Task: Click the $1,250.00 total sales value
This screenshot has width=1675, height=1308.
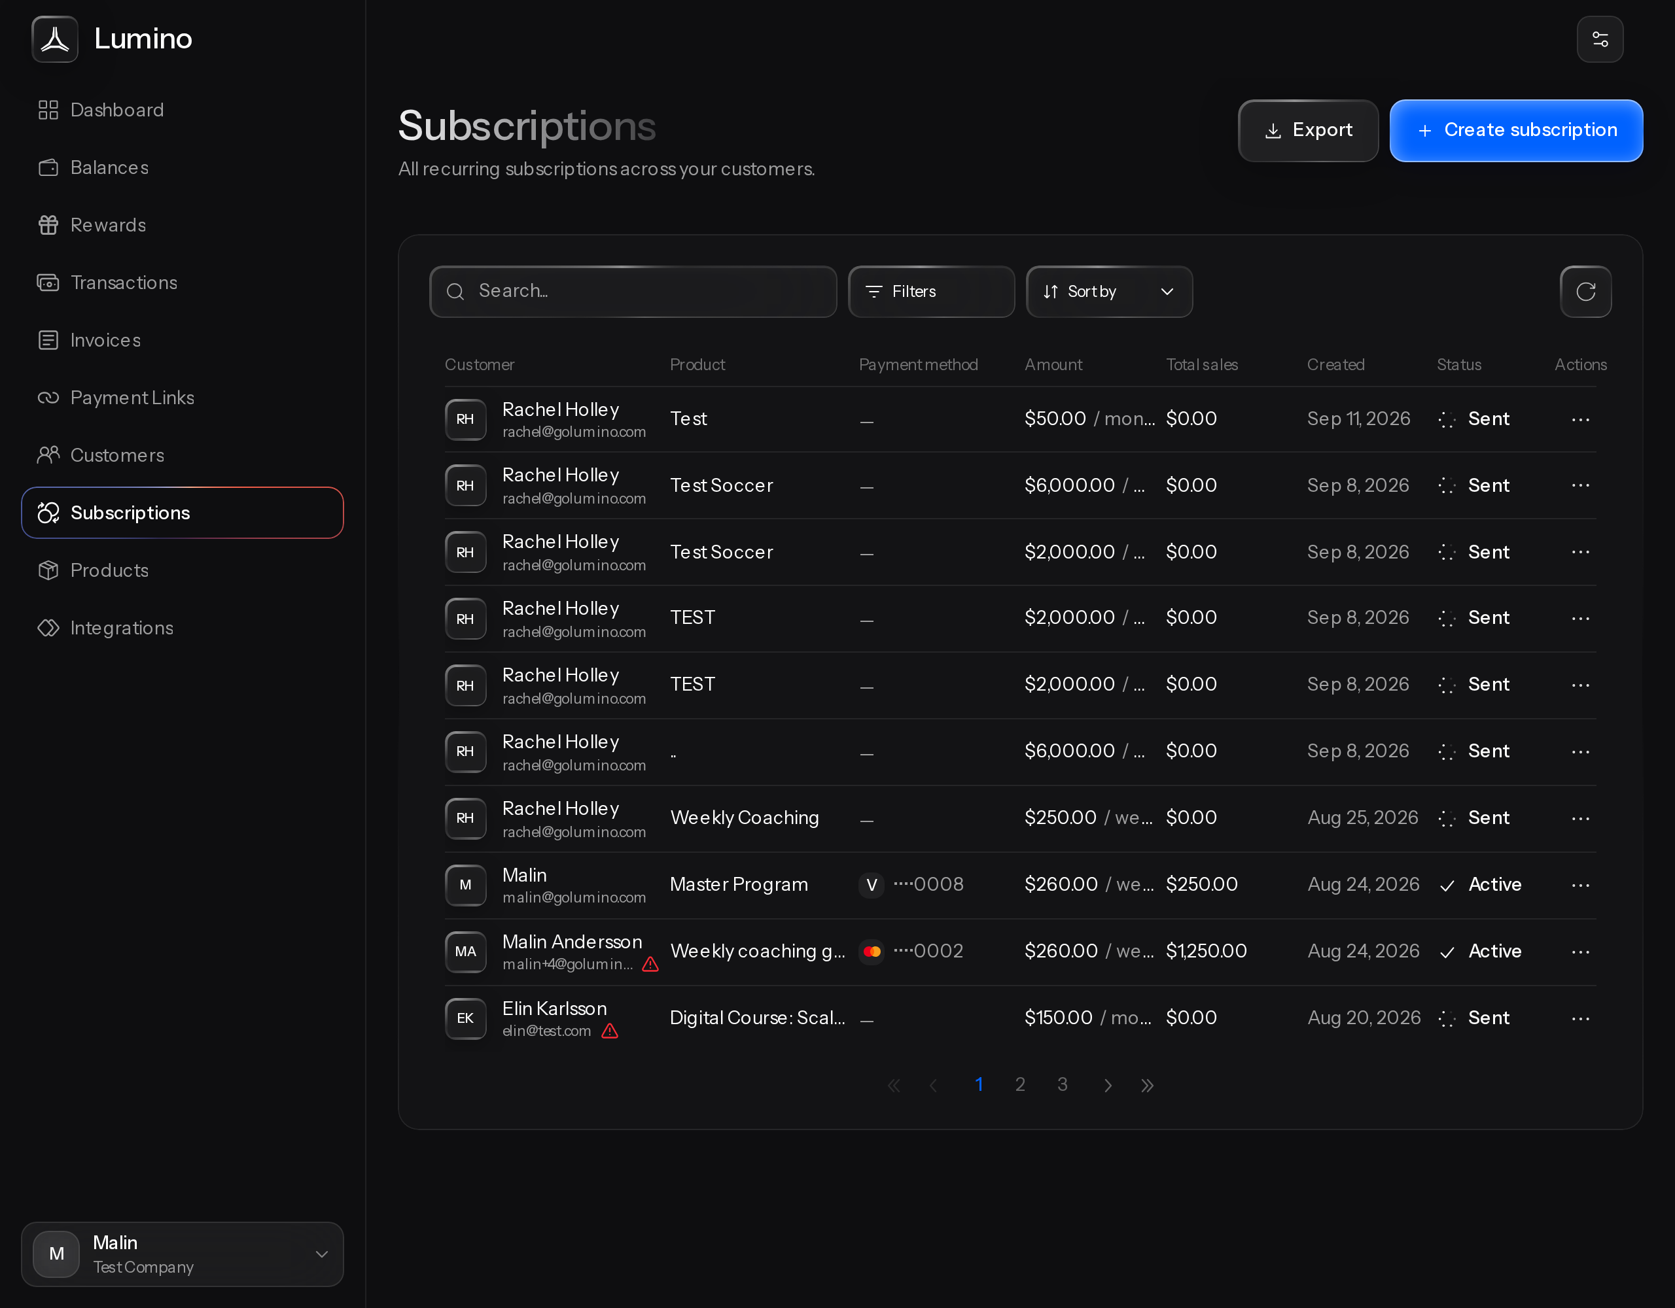Action: click(1206, 951)
